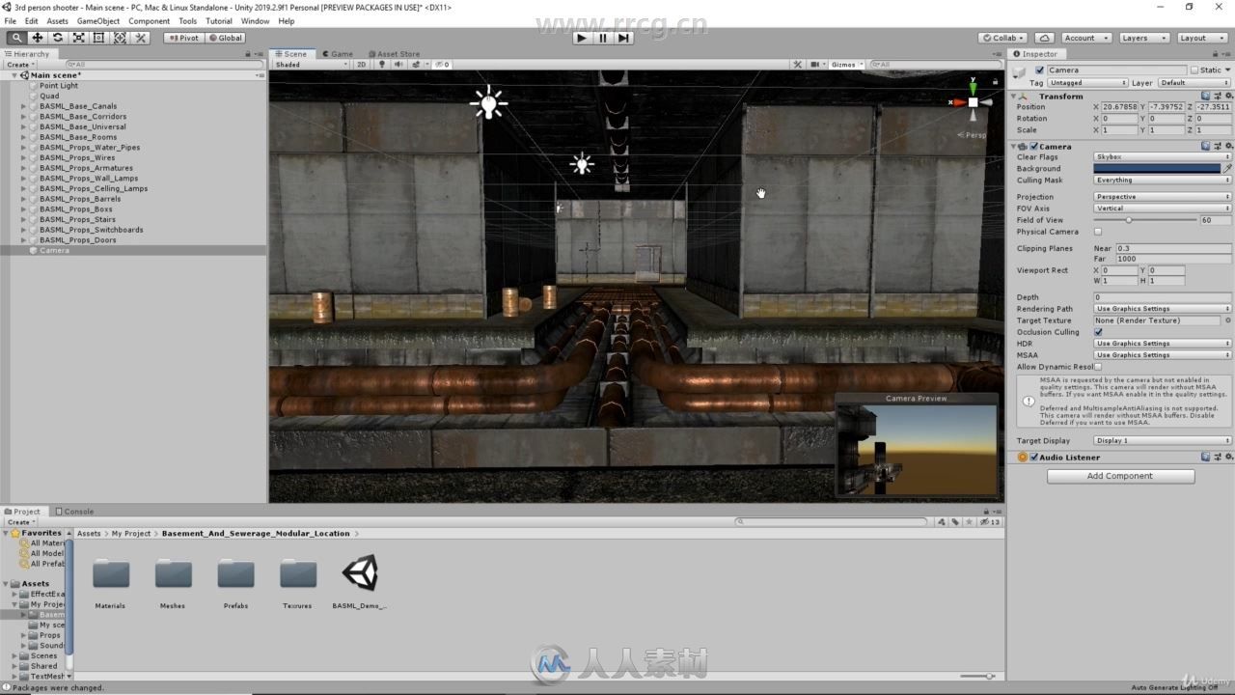Open the Shaded draw mode dropdown

[311, 65]
